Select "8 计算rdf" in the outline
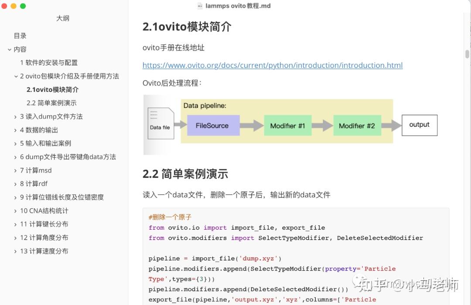Viewport: 471px width, 305px height. point(34,183)
